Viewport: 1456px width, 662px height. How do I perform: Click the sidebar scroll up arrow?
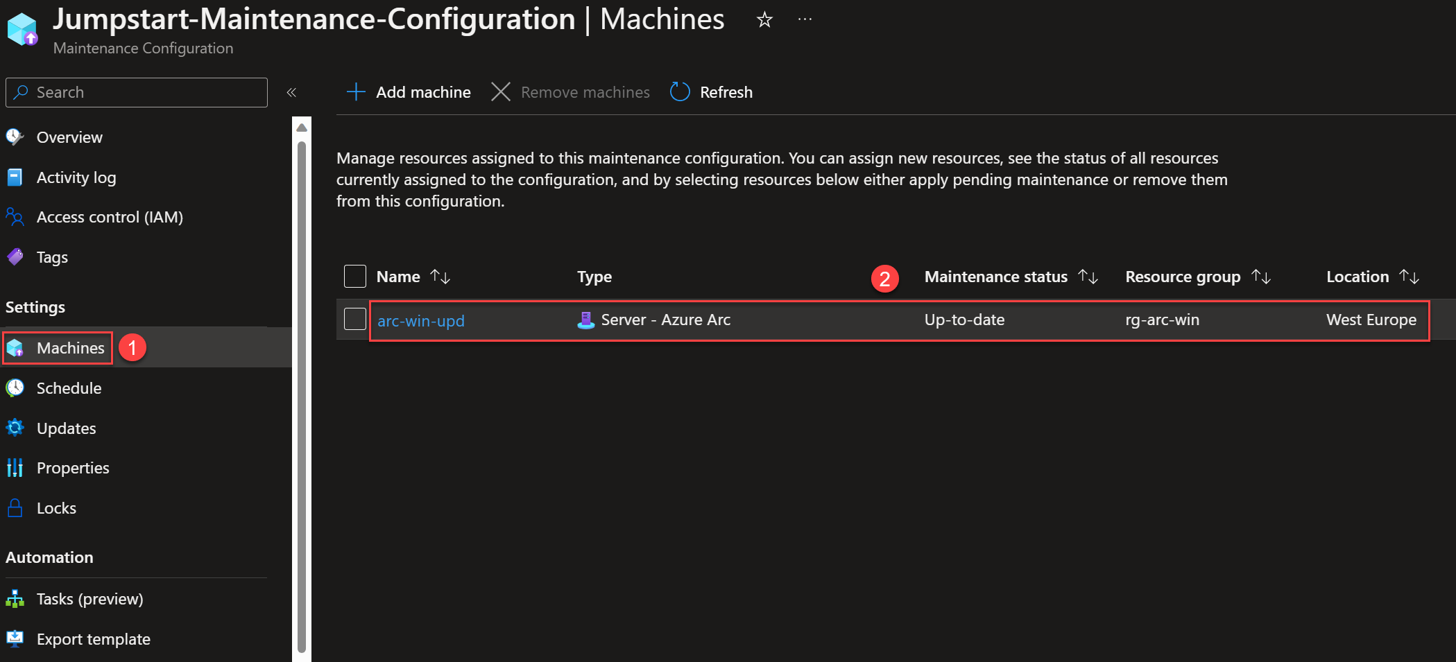302,128
